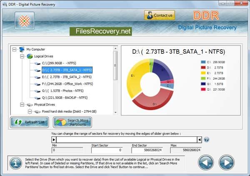Viewport: 250px width, 176px height.
Task: Click the Contact us button
Action: pyautogui.click(x=160, y=15)
